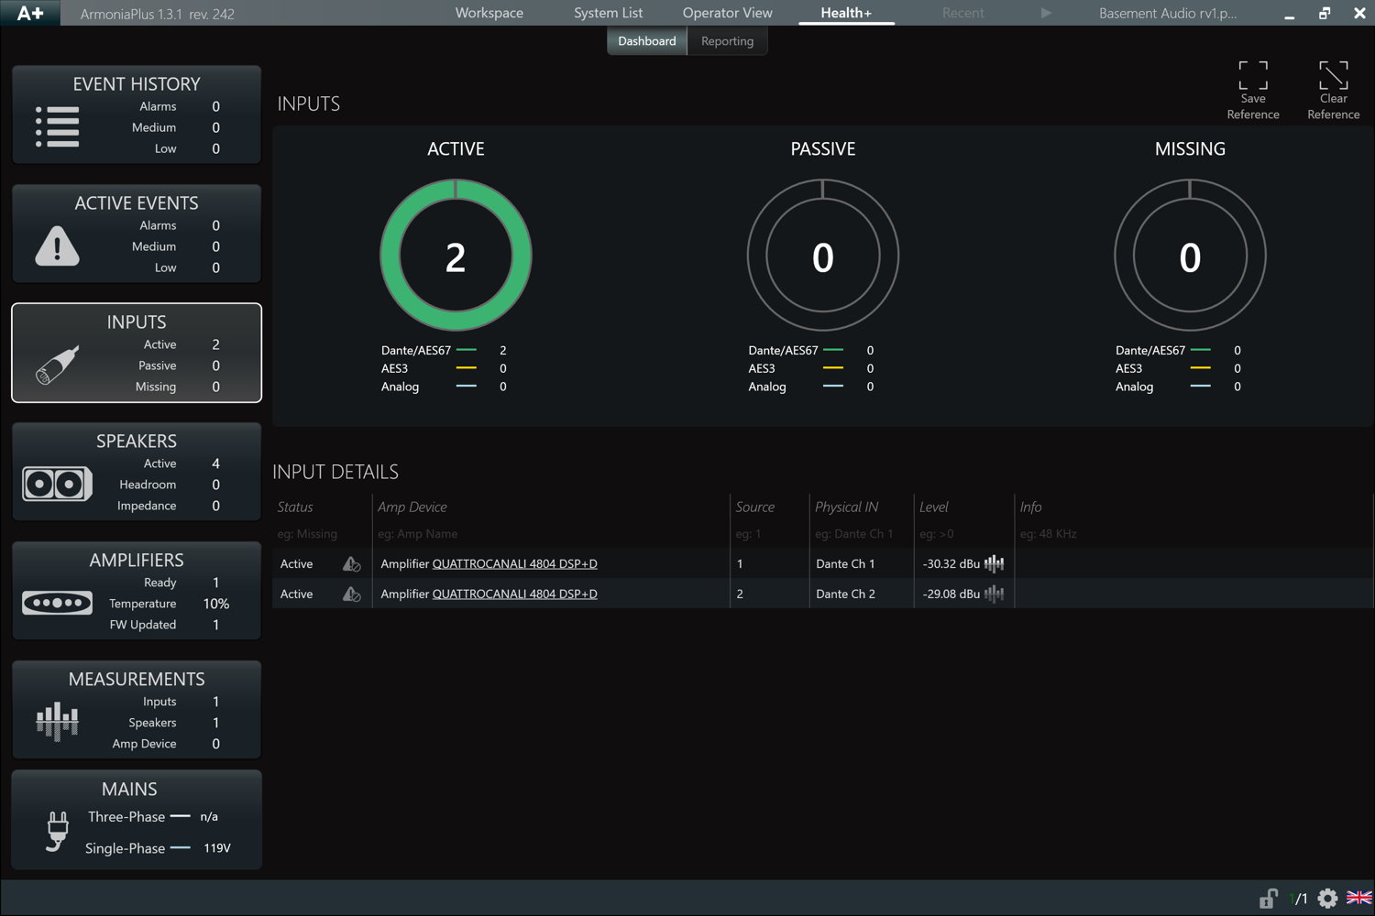Click the Missing inputs ring gauge
The width and height of the screenshot is (1375, 916).
(1190, 256)
